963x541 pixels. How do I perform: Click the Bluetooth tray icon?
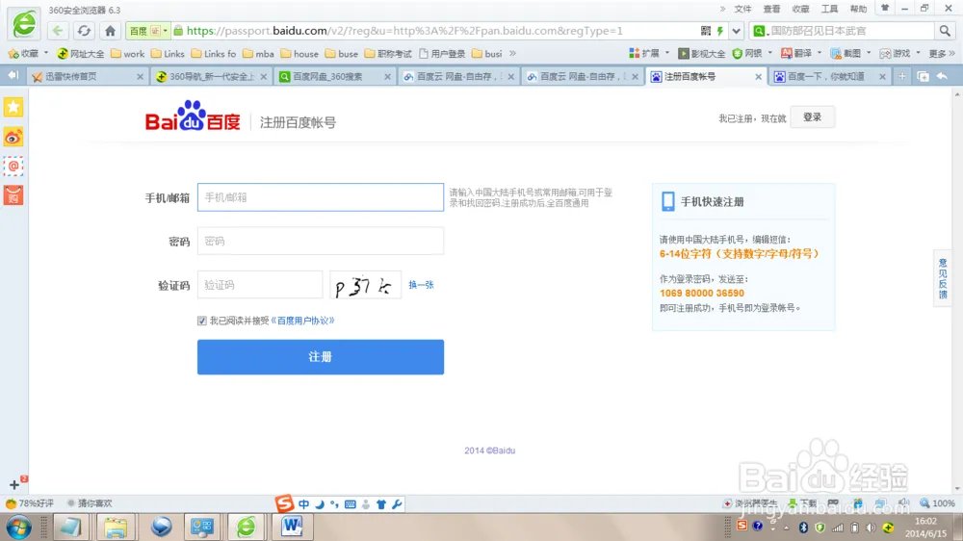(x=803, y=528)
